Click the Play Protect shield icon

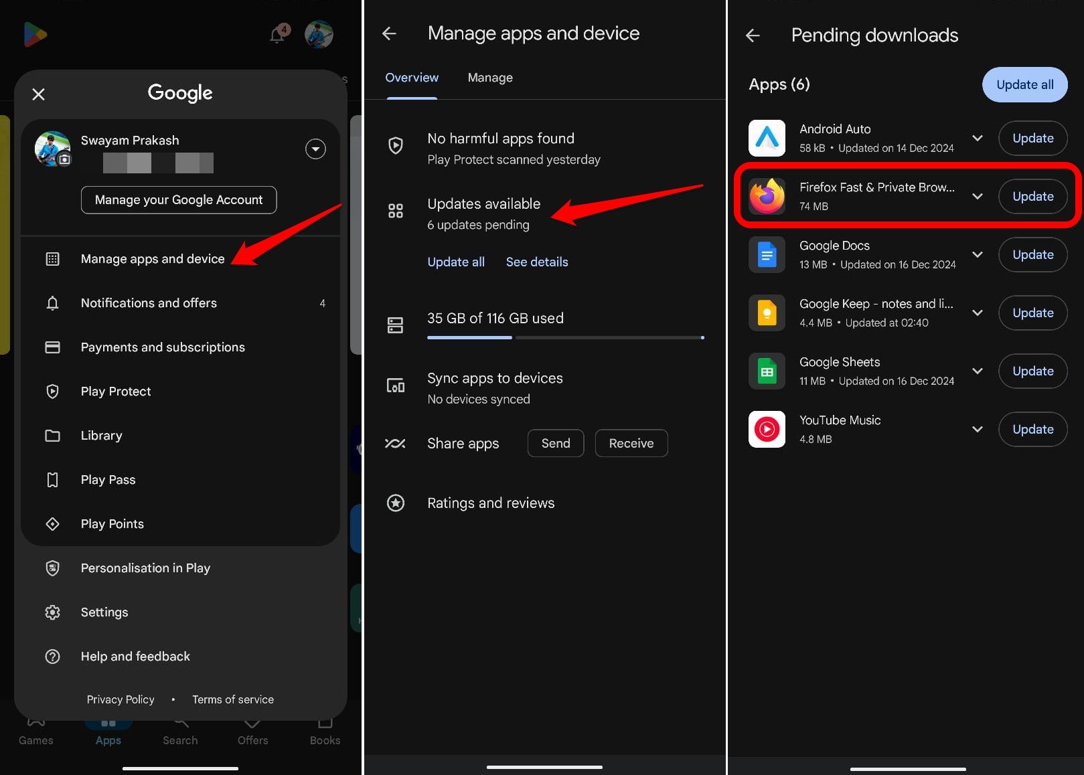click(52, 392)
